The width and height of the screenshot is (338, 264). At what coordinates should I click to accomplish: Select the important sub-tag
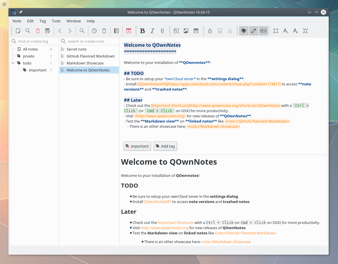(x=38, y=70)
